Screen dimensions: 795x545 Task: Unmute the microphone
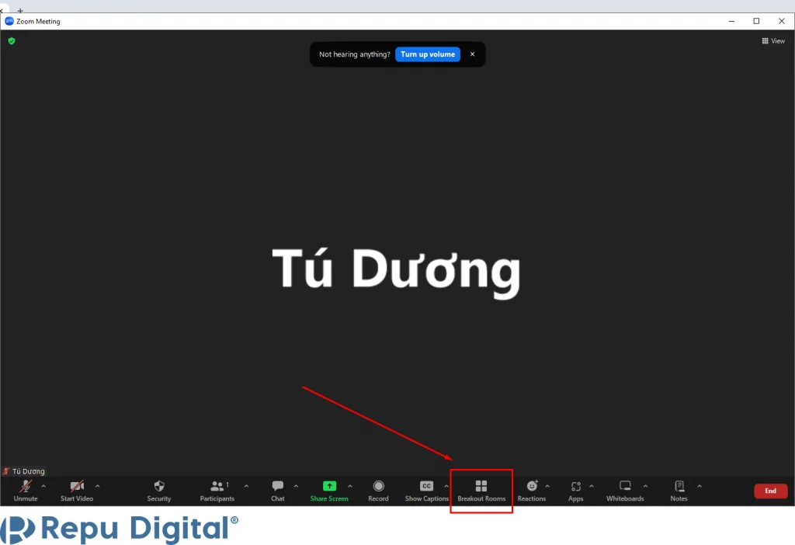(x=26, y=490)
